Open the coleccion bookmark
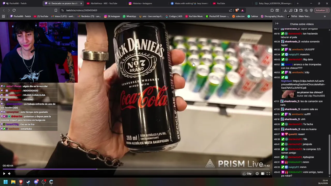331x186 pixels. 238,16
